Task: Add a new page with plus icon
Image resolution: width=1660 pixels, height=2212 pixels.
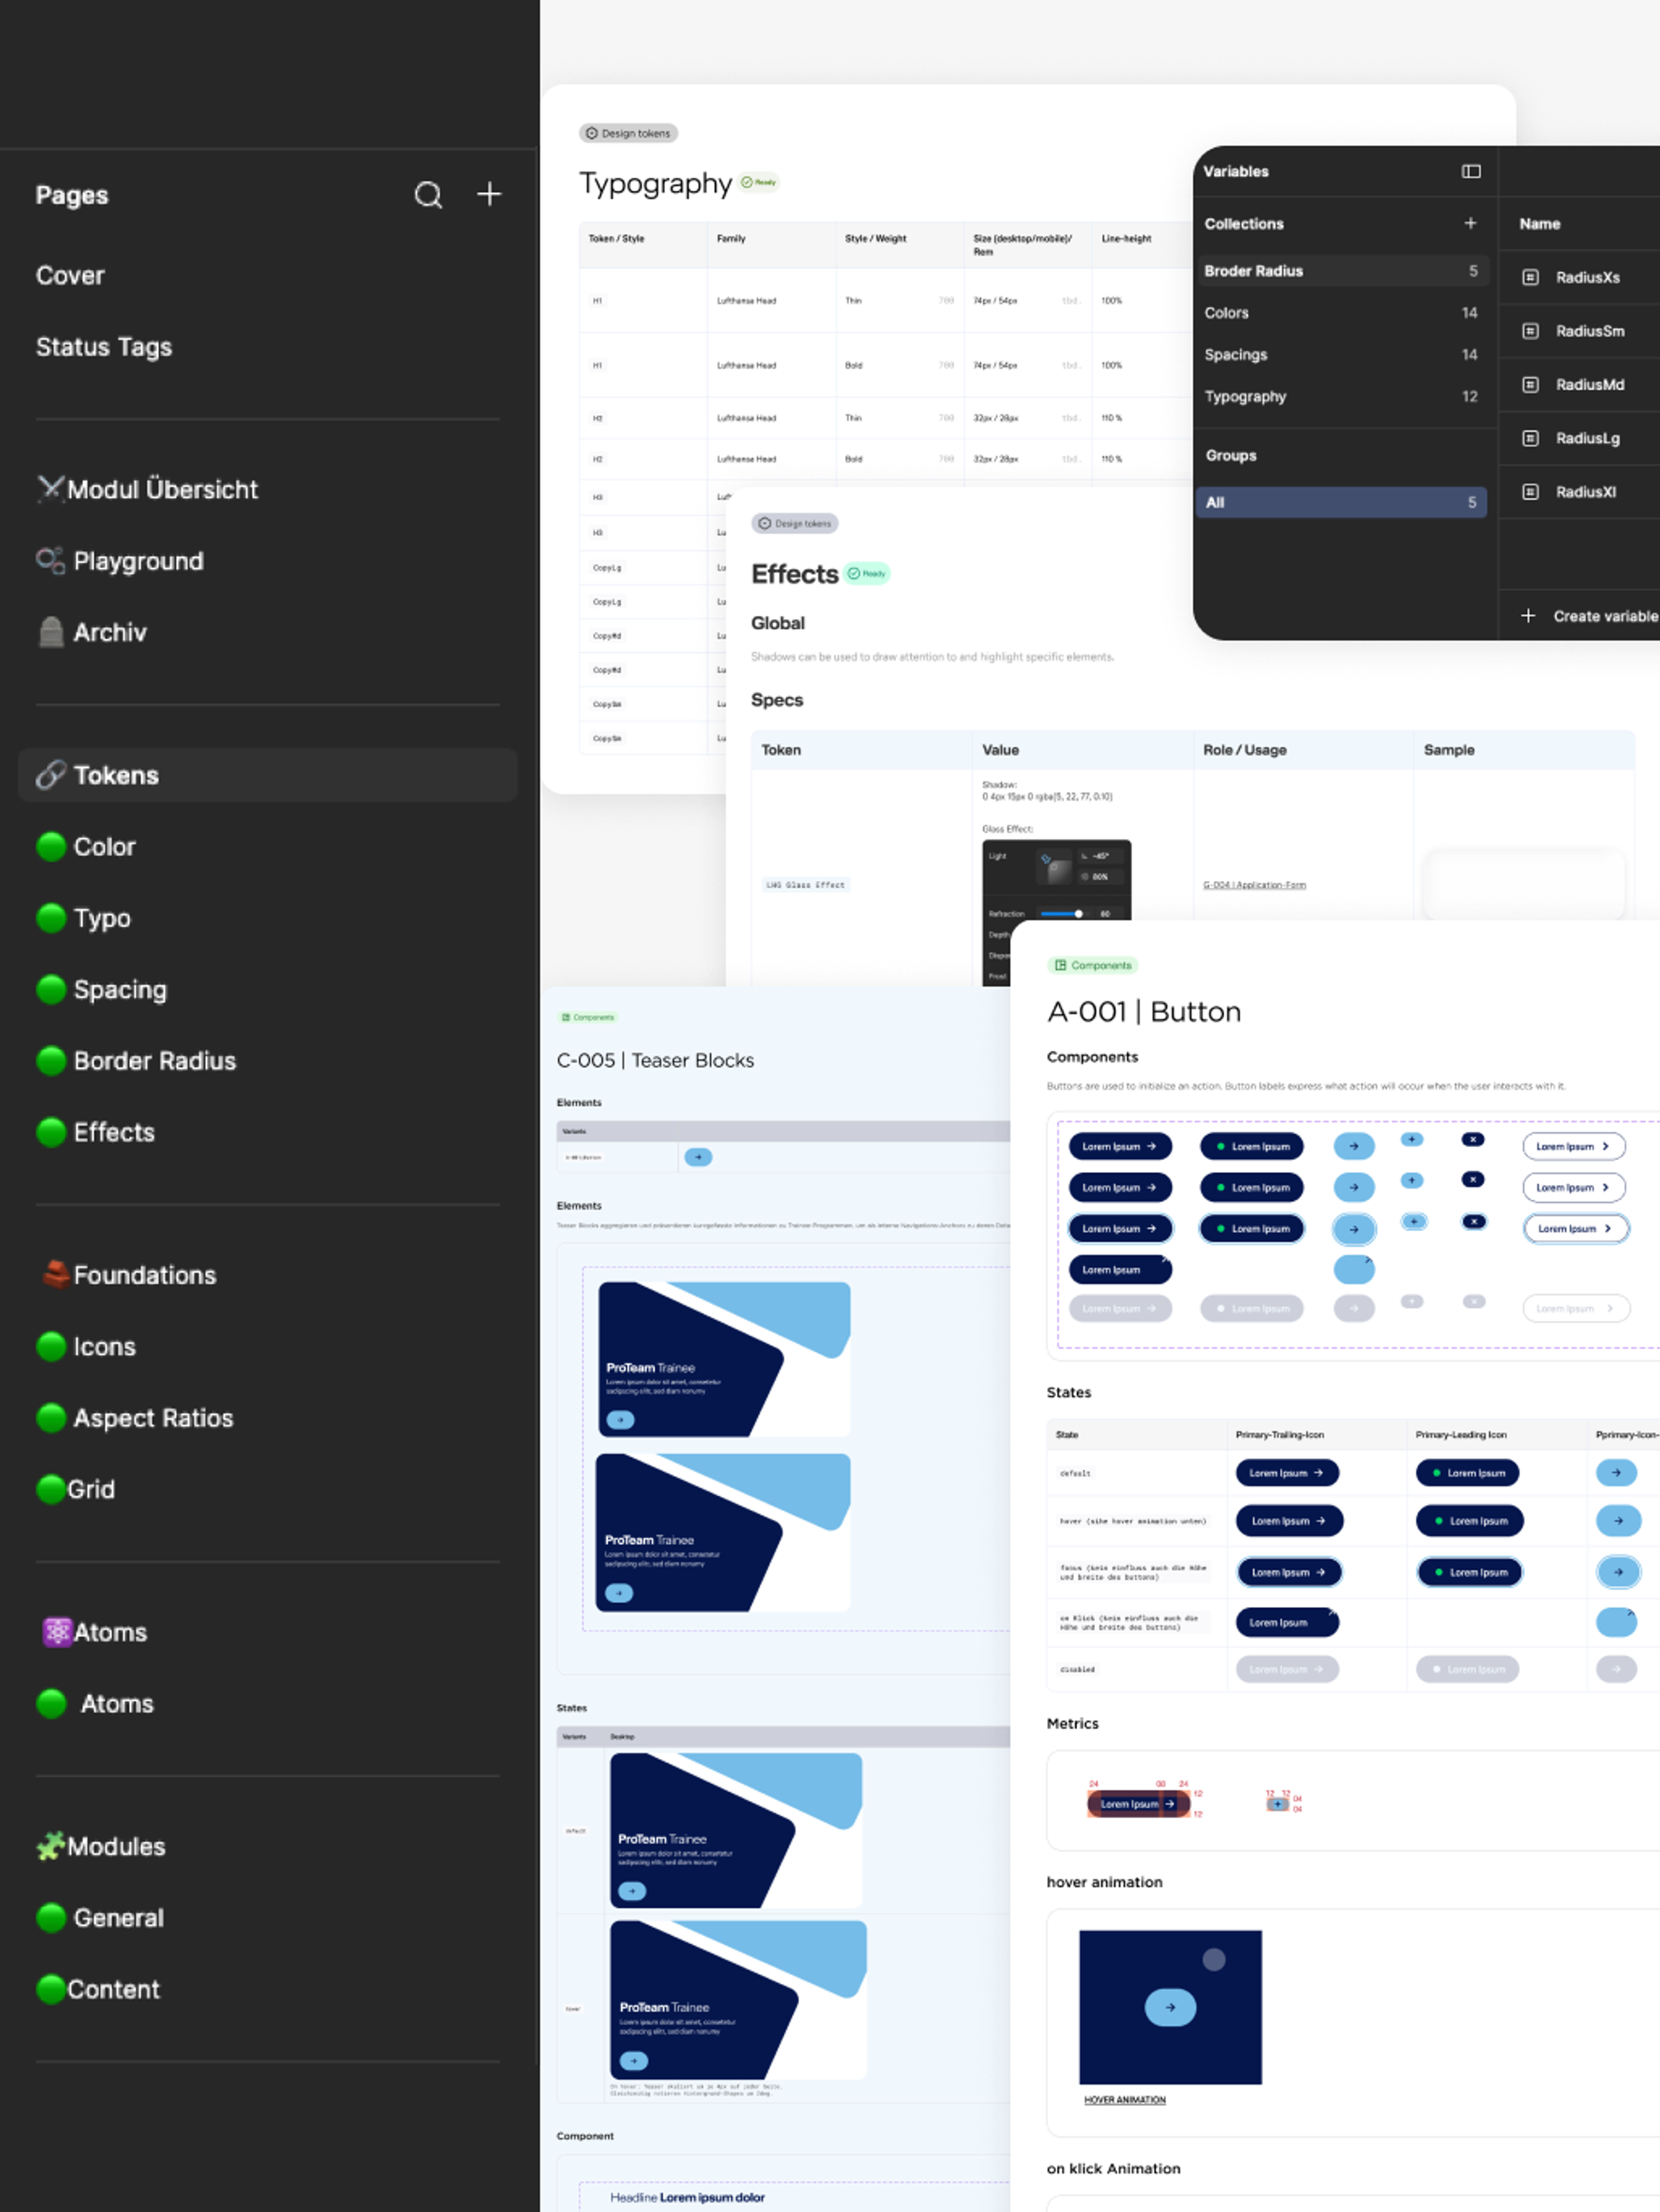Action: click(x=488, y=194)
